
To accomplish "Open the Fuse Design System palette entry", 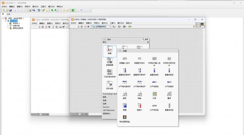I will [x=110, y=94].
